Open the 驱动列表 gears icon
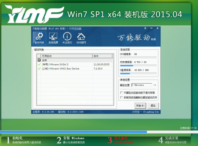Image resolution: width=198 pixels, height=146 pixels. (x=39, y=38)
